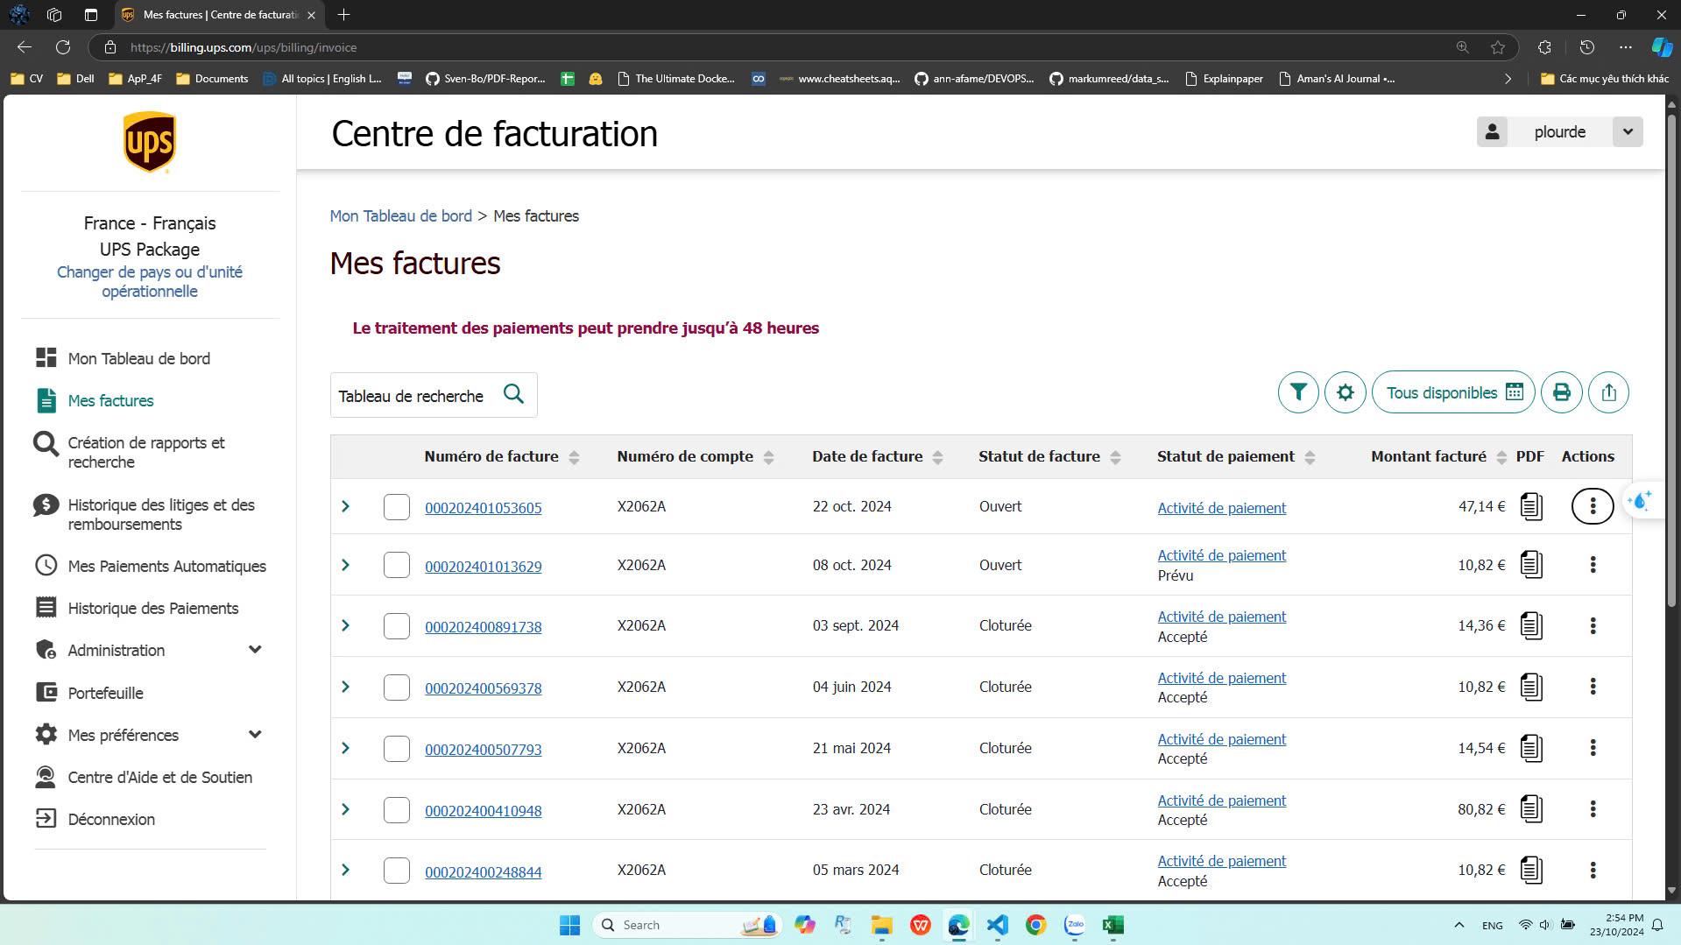Click the Tous disponibles date range button

1451,391
